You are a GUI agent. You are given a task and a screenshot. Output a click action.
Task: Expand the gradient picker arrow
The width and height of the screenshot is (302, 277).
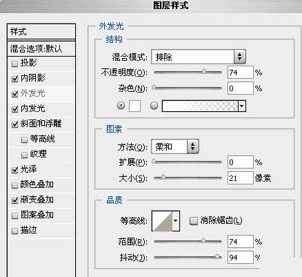tap(242, 106)
